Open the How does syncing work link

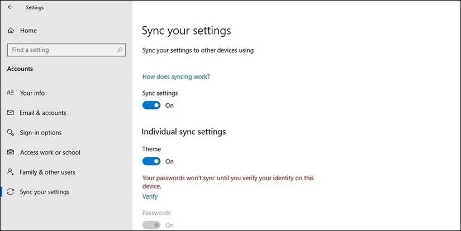pyautogui.click(x=176, y=76)
